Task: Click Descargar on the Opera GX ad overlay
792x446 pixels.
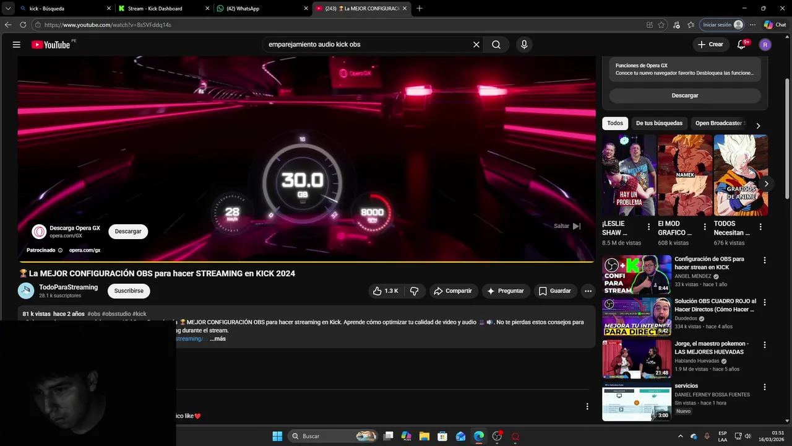Action: point(128,232)
